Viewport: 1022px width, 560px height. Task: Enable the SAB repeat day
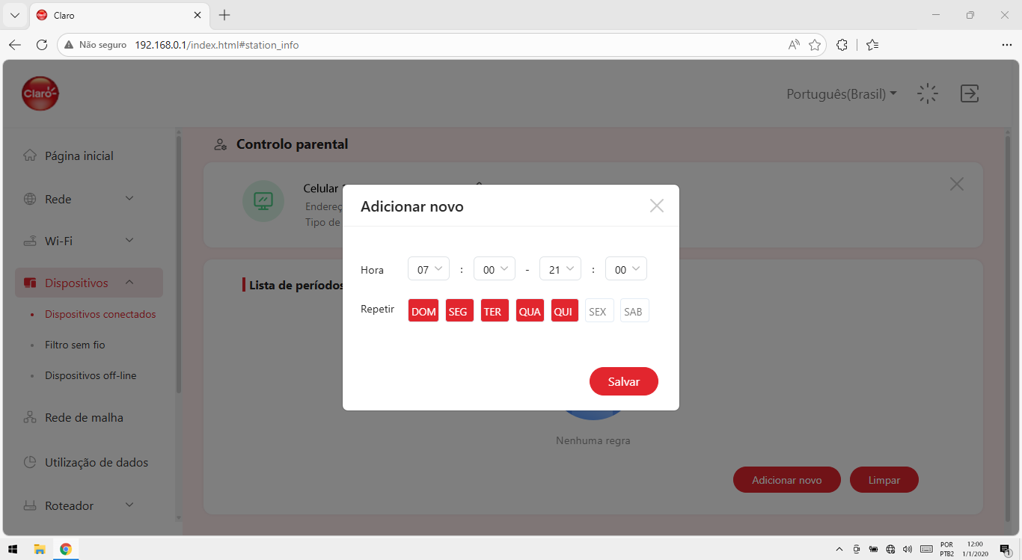pyautogui.click(x=634, y=311)
